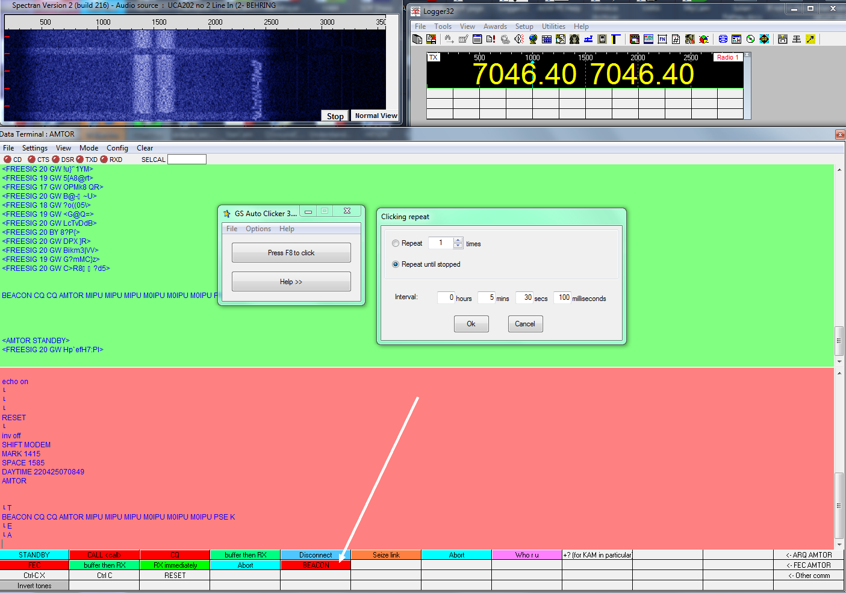
Task: Click the secs interval field
Action: coord(524,297)
